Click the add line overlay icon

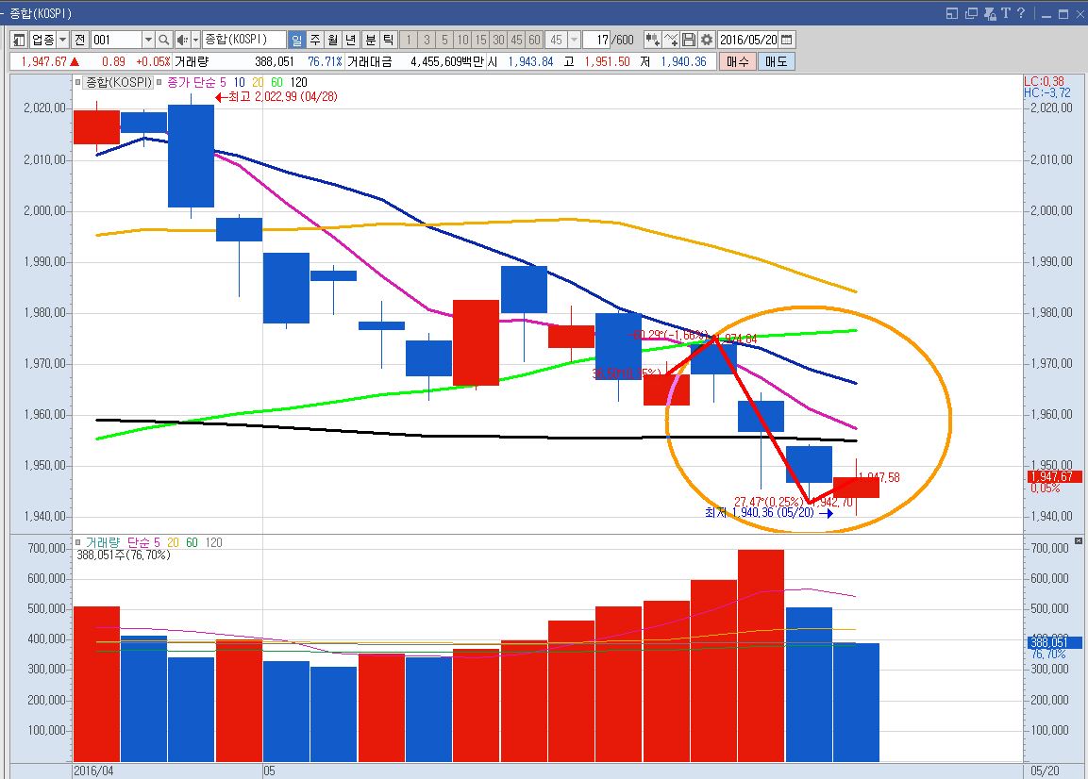671,40
